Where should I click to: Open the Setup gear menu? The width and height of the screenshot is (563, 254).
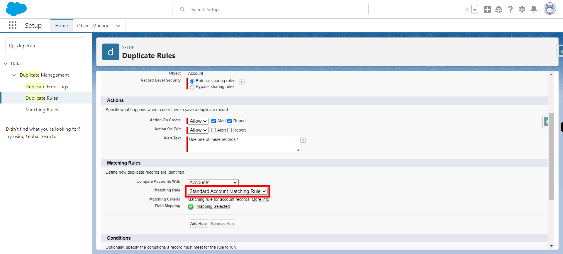[x=522, y=9]
